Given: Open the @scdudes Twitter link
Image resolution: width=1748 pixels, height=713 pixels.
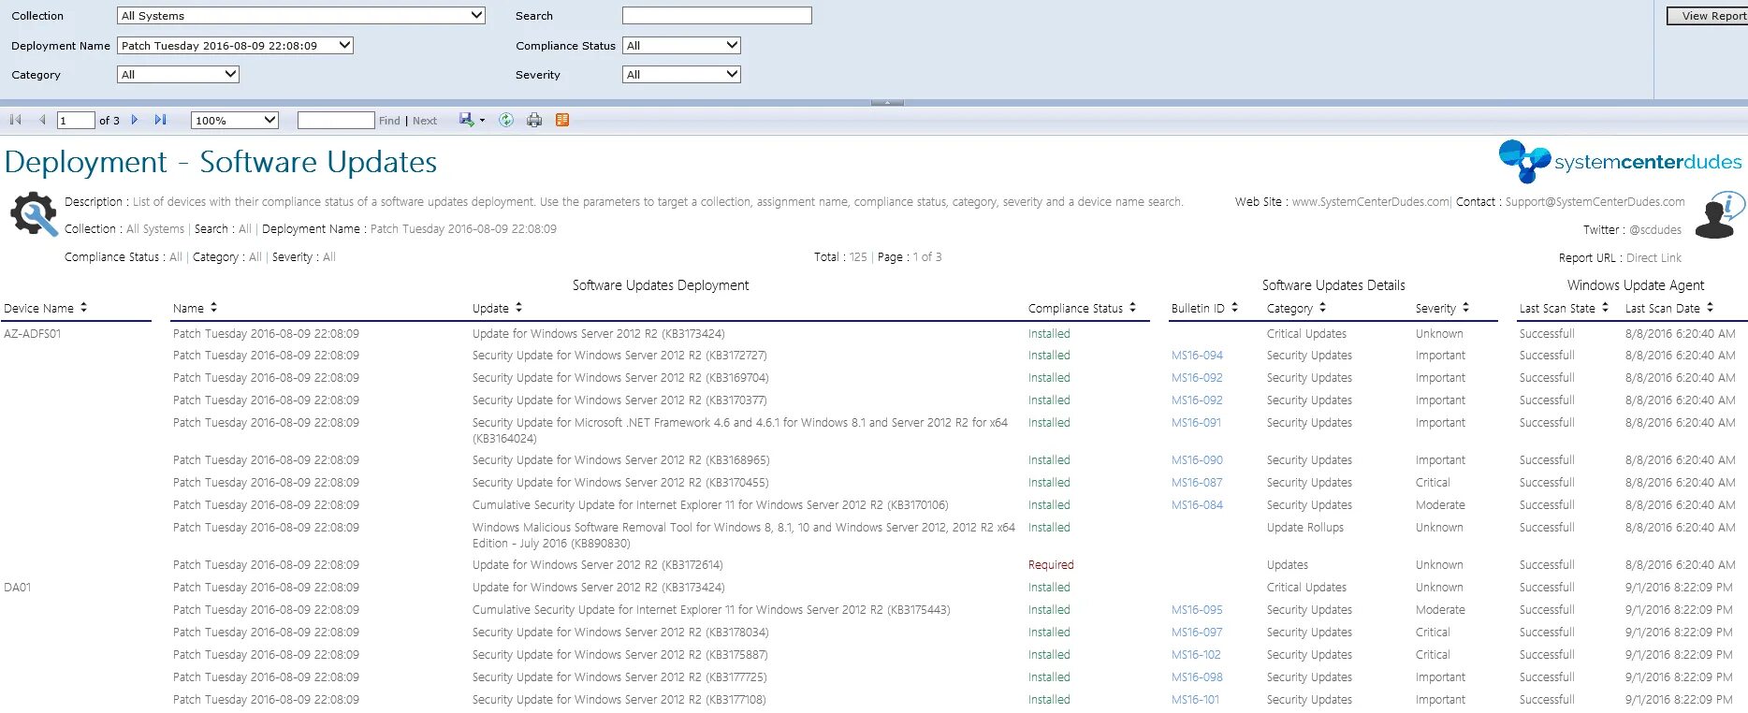Looking at the screenshot, I should pos(1655,230).
